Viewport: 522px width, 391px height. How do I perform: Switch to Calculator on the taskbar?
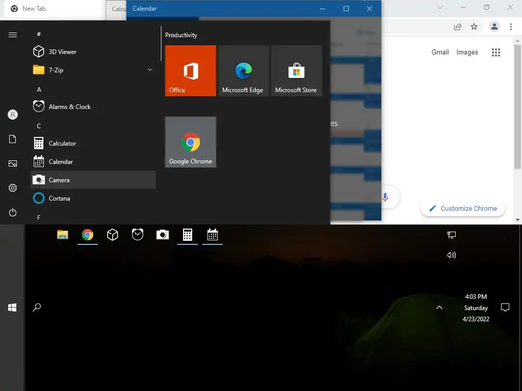(188, 235)
